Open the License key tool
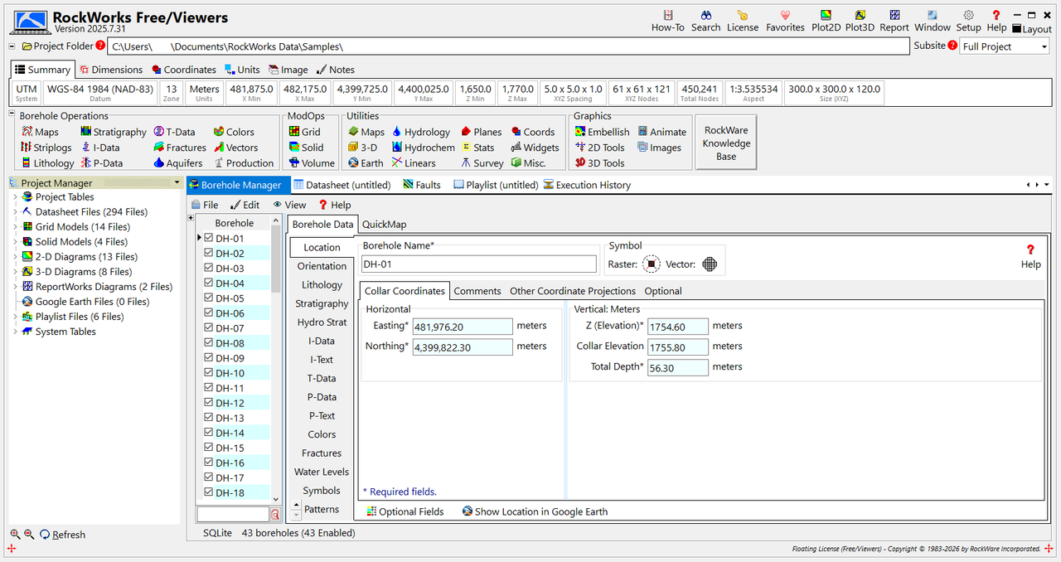The image size is (1061, 562). pyautogui.click(x=743, y=21)
